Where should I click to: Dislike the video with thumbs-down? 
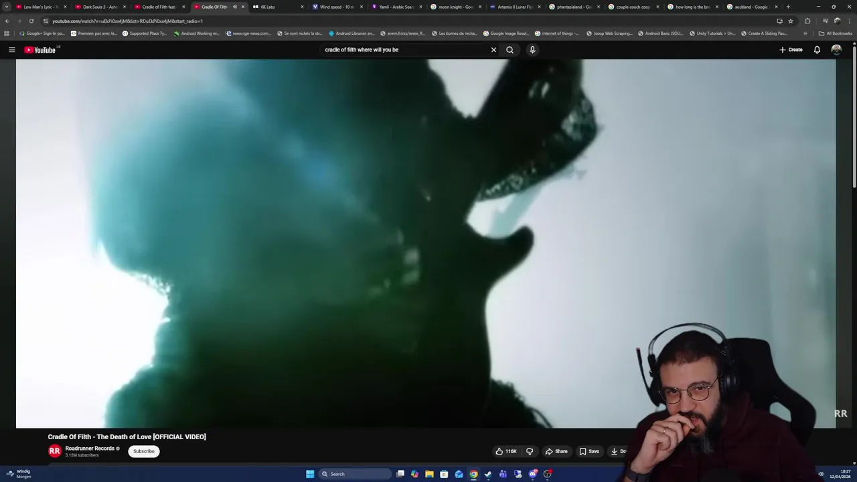530,451
